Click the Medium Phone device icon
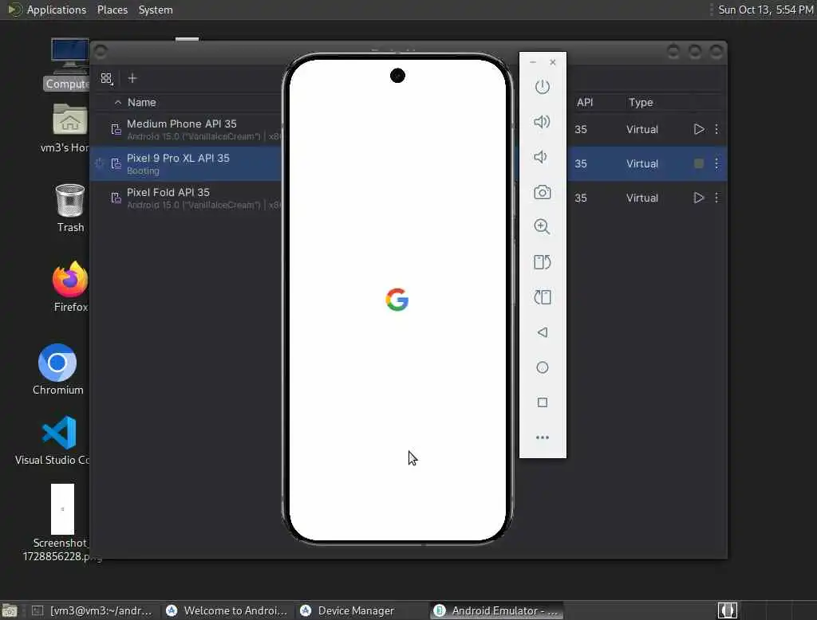 coord(116,129)
